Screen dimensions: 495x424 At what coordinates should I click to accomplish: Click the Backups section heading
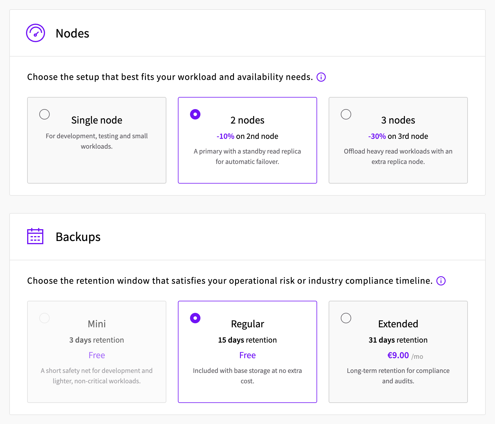pyautogui.click(x=78, y=237)
